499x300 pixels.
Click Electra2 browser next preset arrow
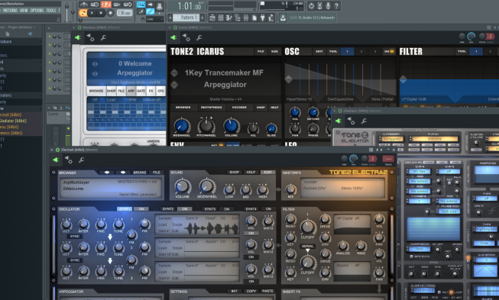click(x=123, y=173)
